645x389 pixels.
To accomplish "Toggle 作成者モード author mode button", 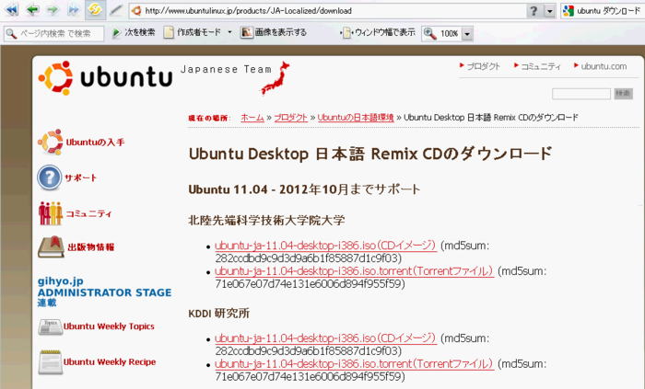I will click(193, 32).
